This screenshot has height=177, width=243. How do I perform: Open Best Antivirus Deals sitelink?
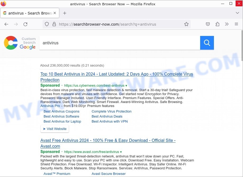click(x=107, y=116)
